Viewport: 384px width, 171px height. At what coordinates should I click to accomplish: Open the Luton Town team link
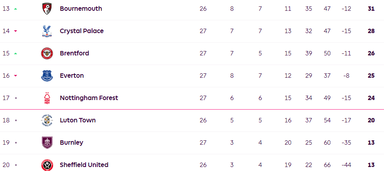[x=78, y=120]
